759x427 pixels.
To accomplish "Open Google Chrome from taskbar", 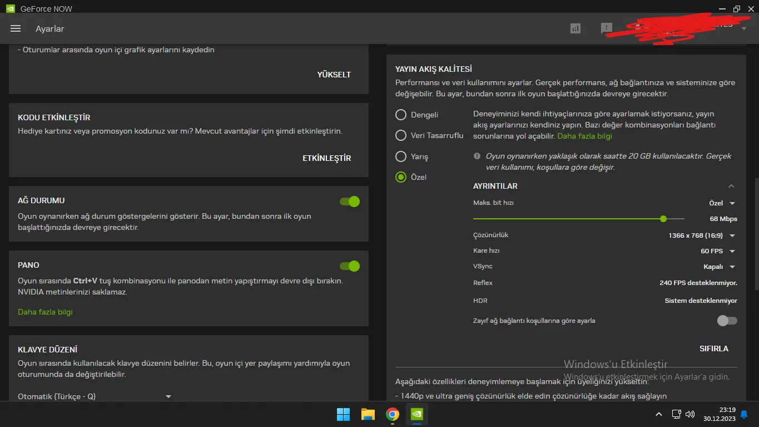I will (393, 414).
